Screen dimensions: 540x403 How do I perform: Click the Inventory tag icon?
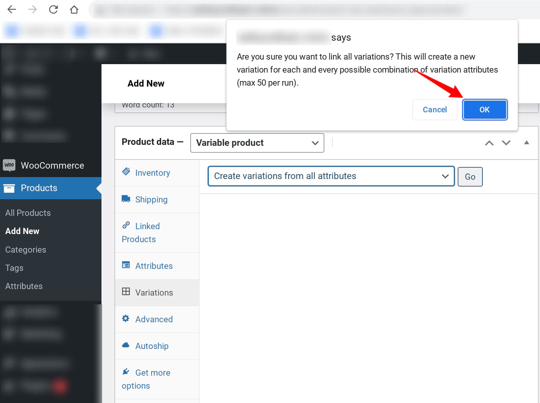pos(126,172)
